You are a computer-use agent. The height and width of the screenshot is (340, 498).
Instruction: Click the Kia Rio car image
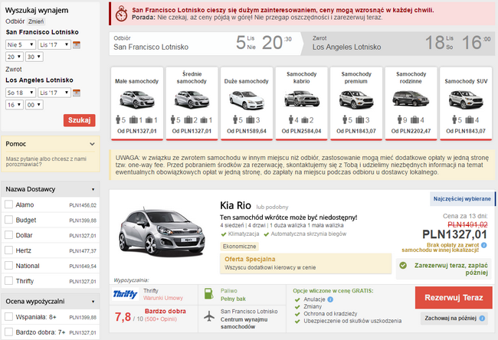pyautogui.click(x=157, y=231)
